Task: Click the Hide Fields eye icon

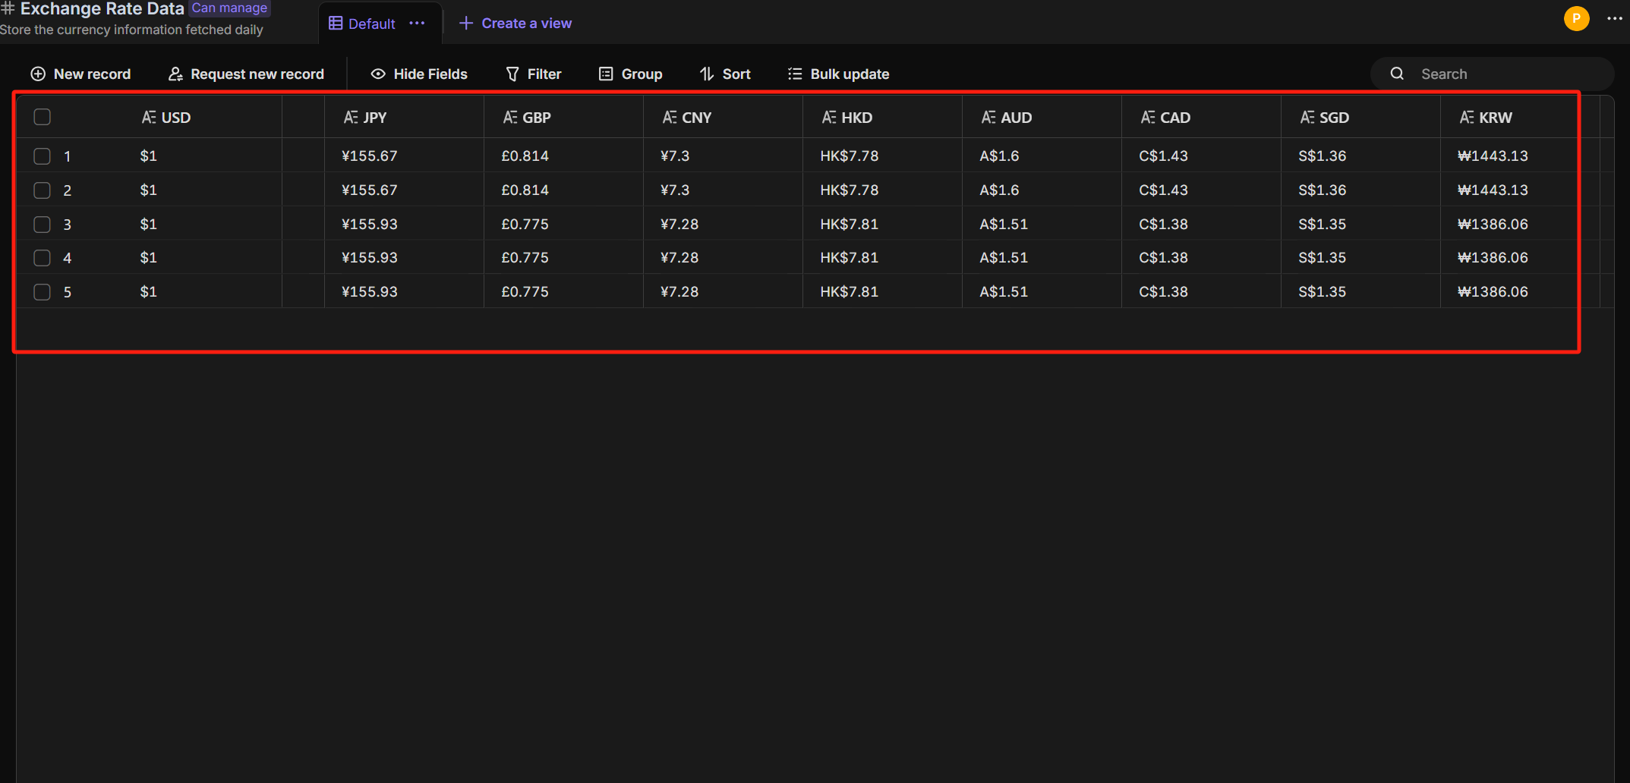Action: (378, 74)
